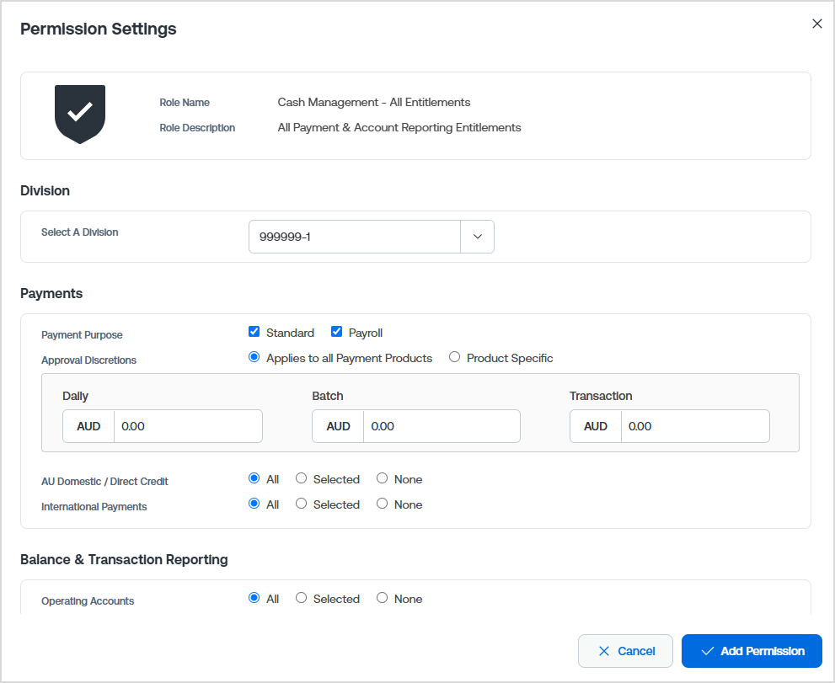The image size is (835, 683).
Task: Click the Batch AUD amount field
Action: click(x=442, y=426)
